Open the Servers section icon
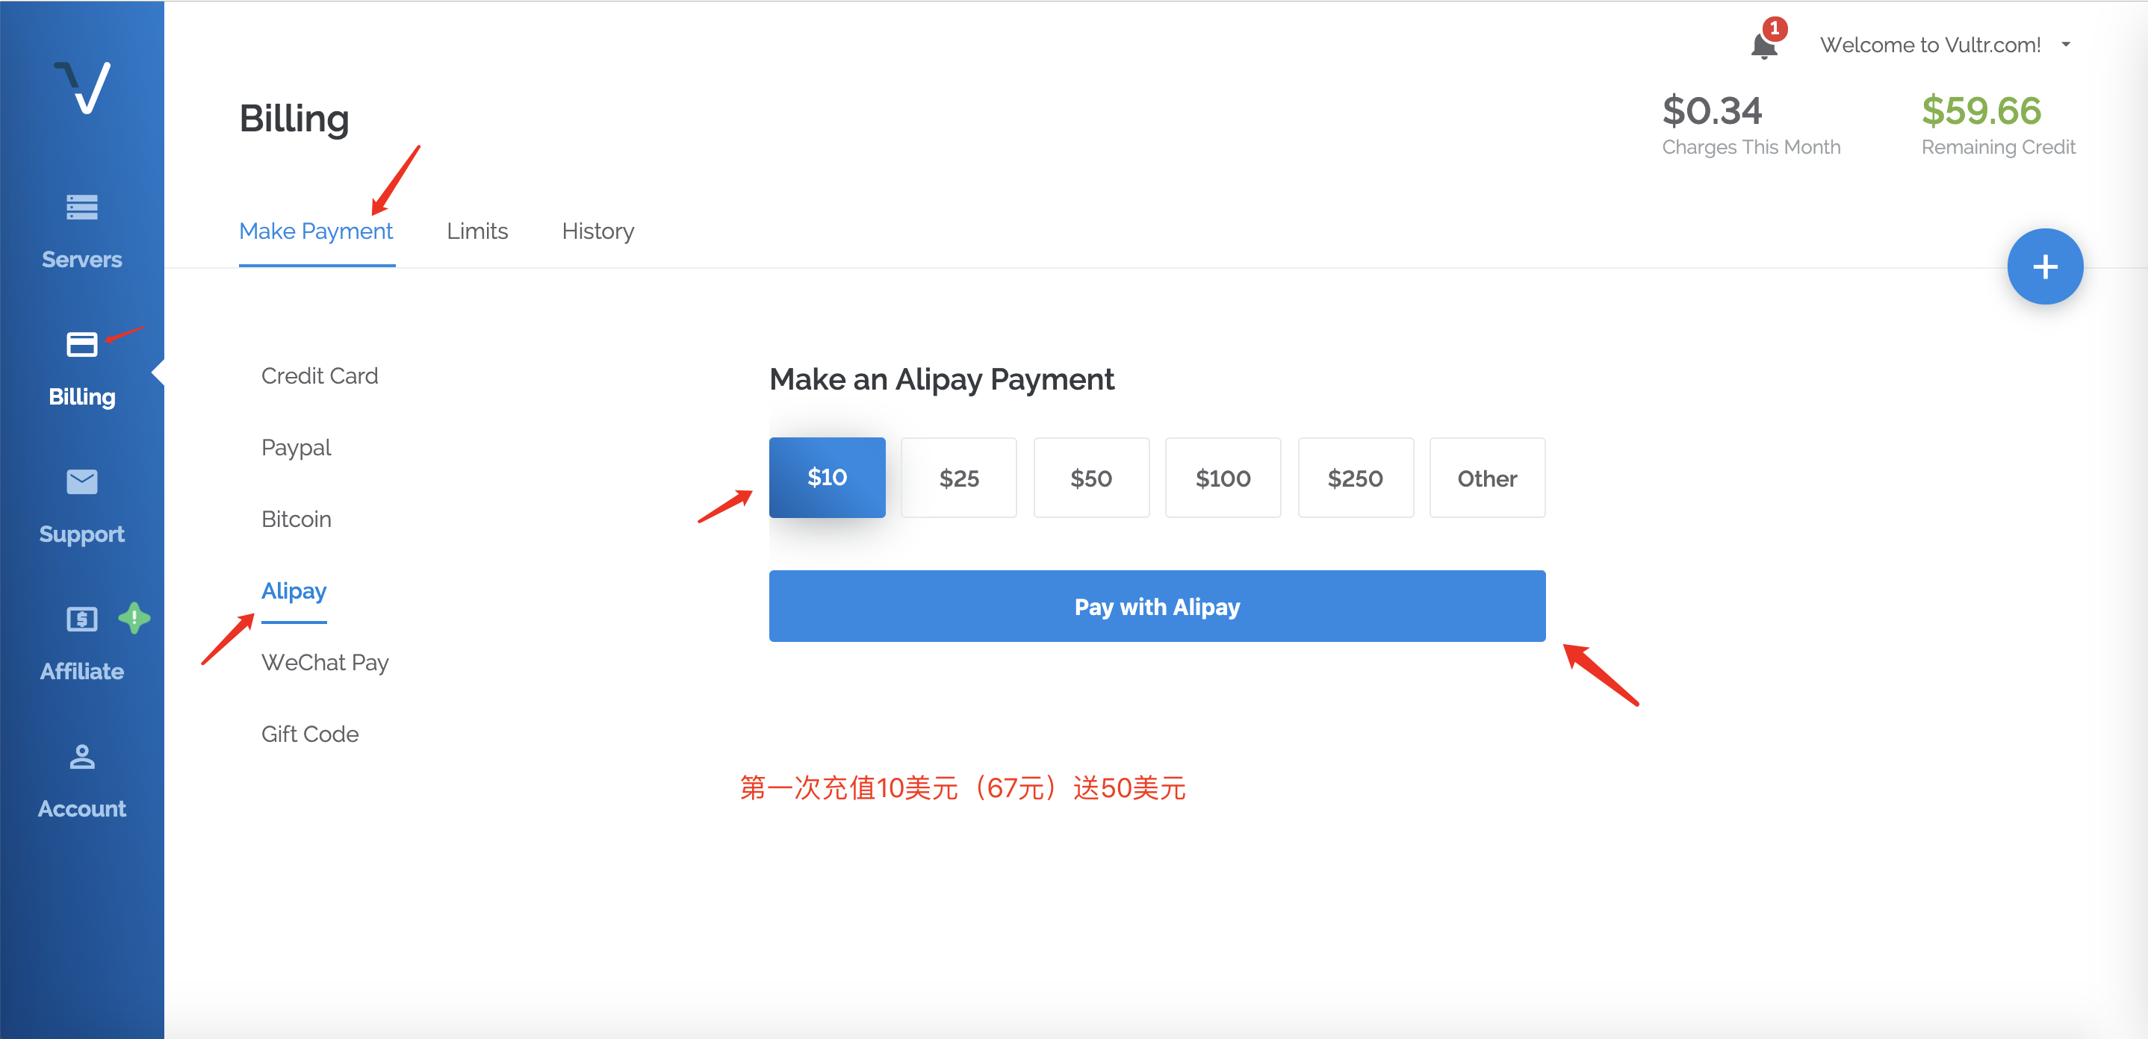Viewport: 2148px width, 1039px height. pyautogui.click(x=81, y=207)
